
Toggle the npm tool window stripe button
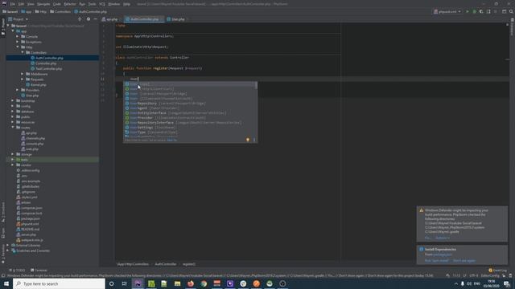coord(3,233)
